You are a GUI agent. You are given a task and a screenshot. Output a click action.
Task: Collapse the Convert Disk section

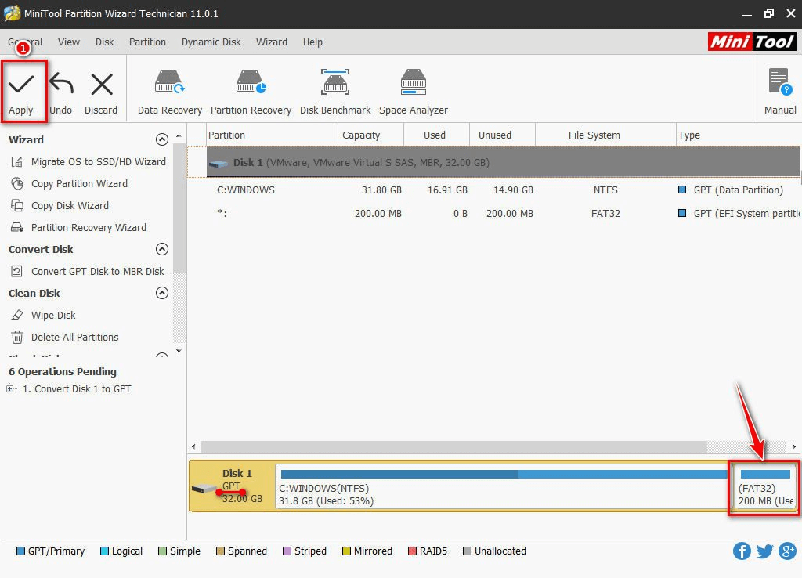point(161,249)
